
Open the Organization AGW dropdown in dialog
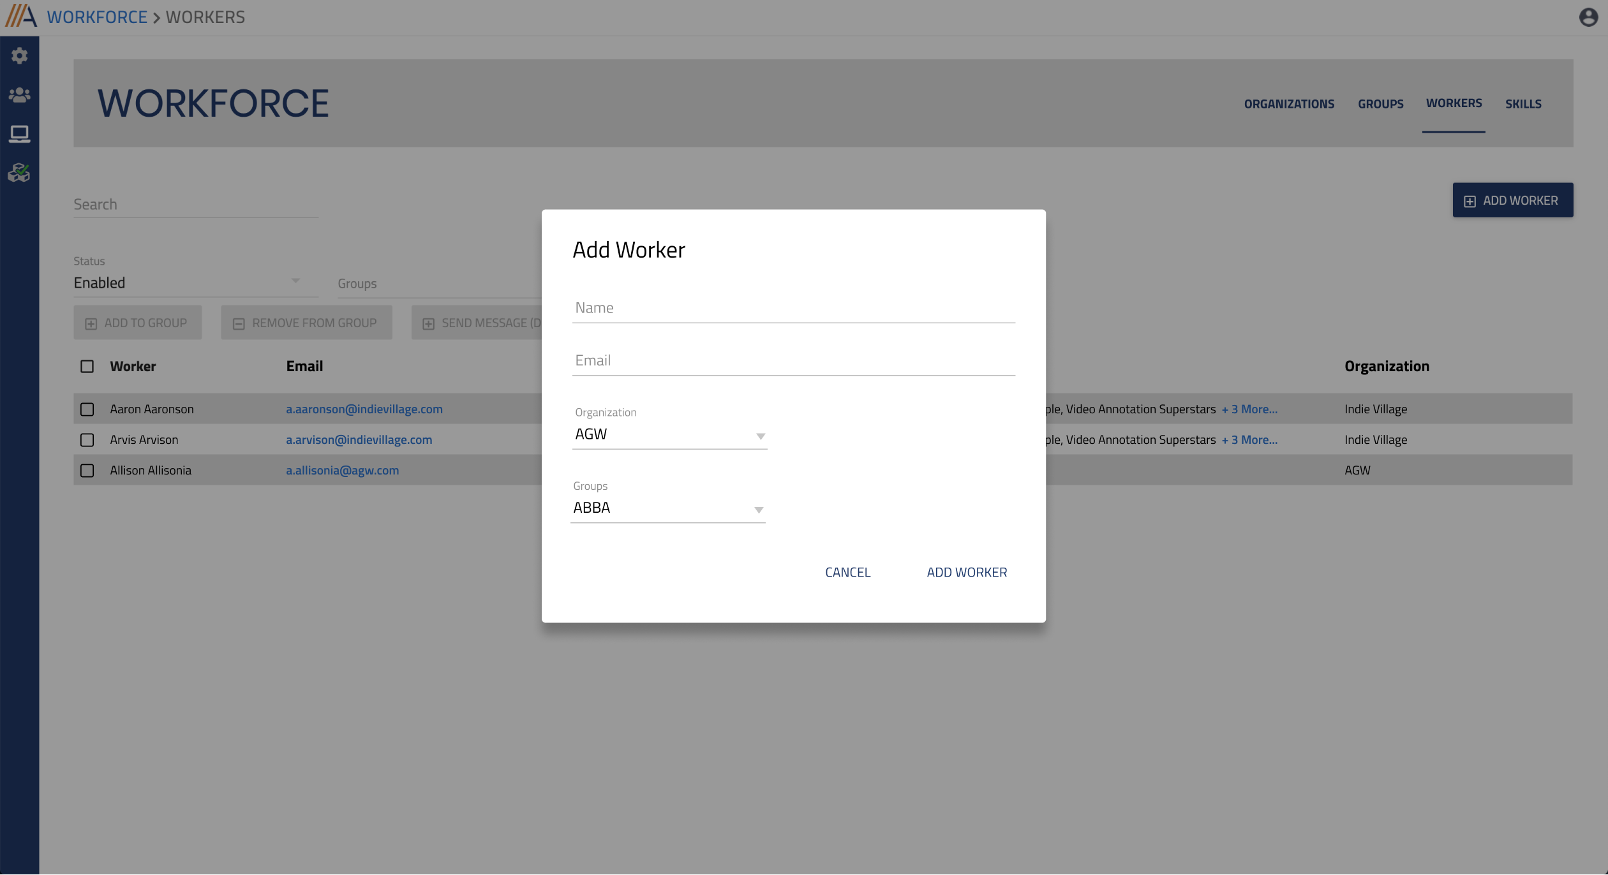(669, 434)
